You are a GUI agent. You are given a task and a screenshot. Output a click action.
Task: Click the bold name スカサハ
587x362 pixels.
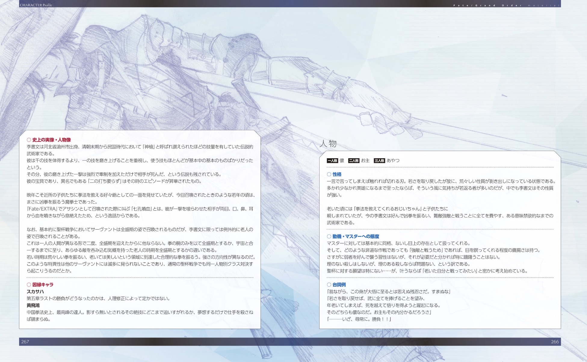coord(35,291)
